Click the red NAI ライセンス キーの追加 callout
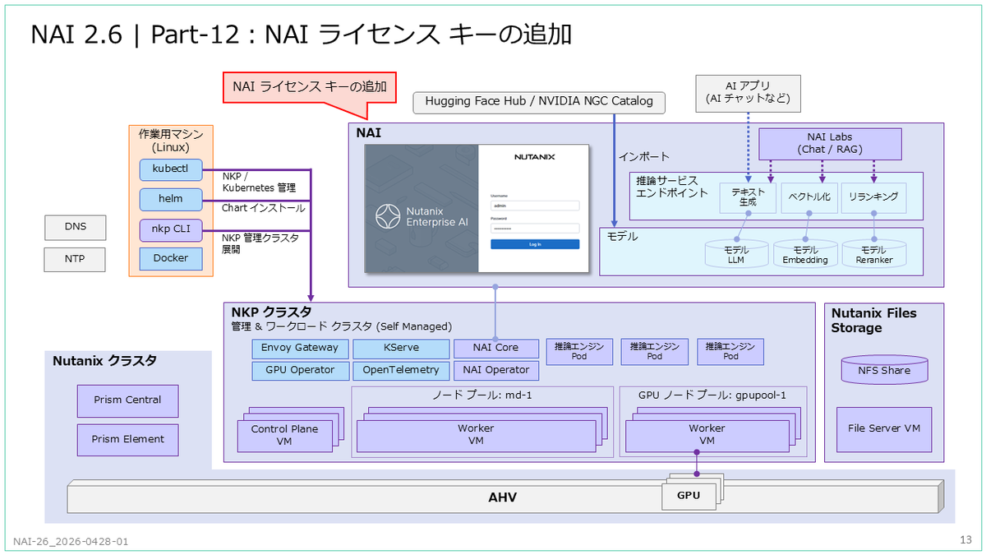Viewport: 986px width, 555px height. [x=310, y=87]
